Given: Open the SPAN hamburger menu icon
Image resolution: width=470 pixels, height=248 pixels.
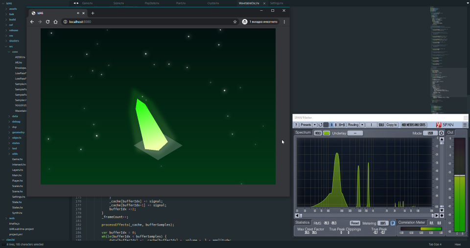Looking at the screenshot, I should [x=465, y=125].
